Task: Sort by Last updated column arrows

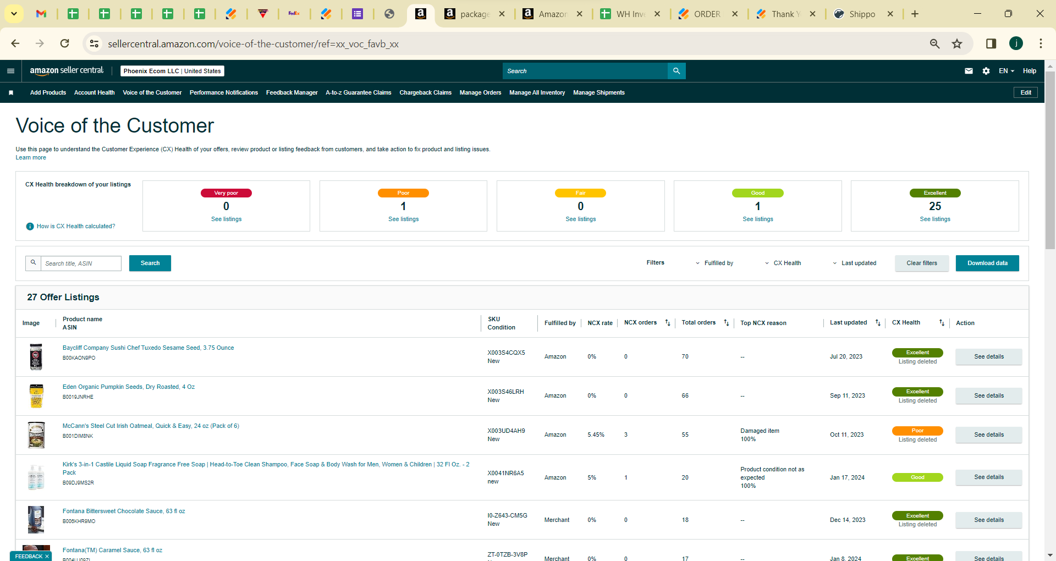Action: 878,323
